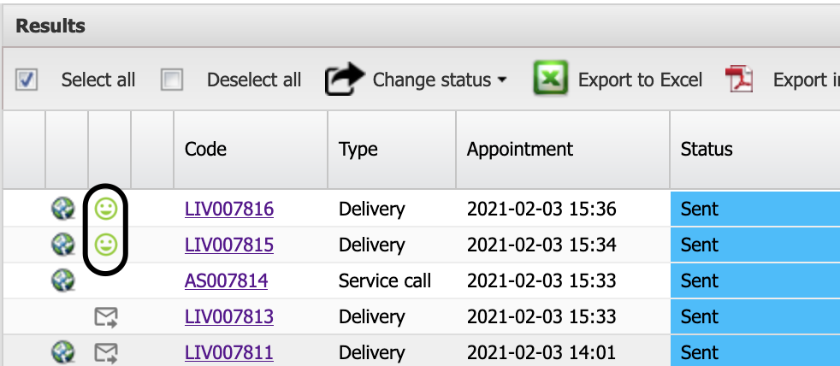Image resolution: width=840 pixels, height=366 pixels.
Task: Click the green smiley icon for LIV007816
Action: [105, 209]
